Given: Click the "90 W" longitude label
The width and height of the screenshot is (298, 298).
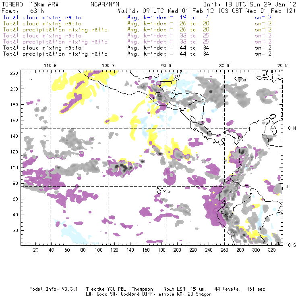Looking at the screenshot, I should 166,66.
